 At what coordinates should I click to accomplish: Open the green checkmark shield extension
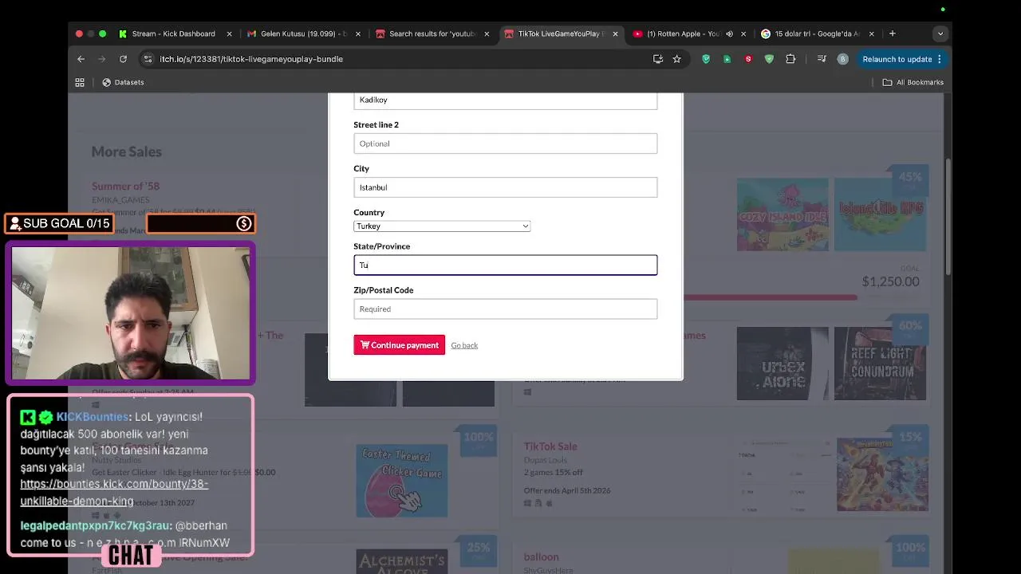coord(769,59)
